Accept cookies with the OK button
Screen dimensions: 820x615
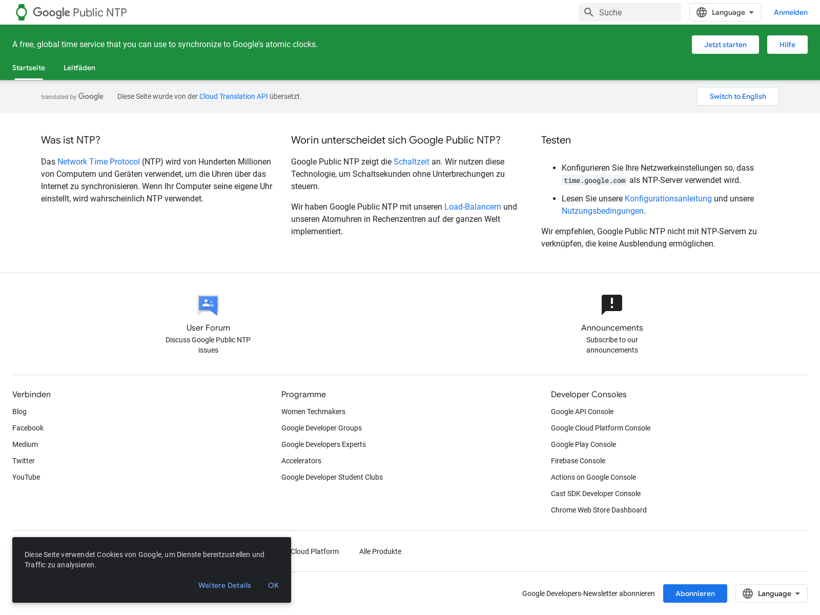pyautogui.click(x=273, y=585)
